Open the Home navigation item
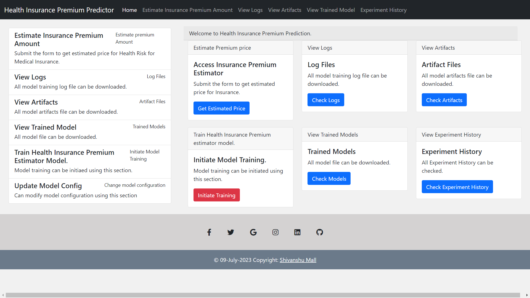The image size is (530, 298). [x=129, y=10]
